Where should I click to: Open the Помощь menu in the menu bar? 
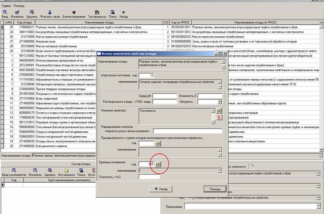[19, 6]
